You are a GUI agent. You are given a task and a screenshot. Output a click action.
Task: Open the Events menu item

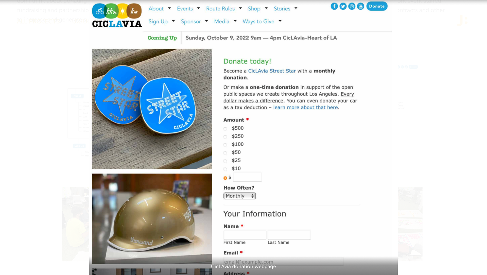(185, 9)
